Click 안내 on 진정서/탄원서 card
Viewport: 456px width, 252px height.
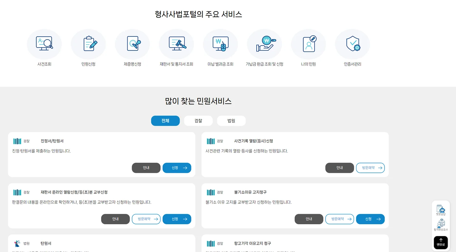[x=146, y=168]
